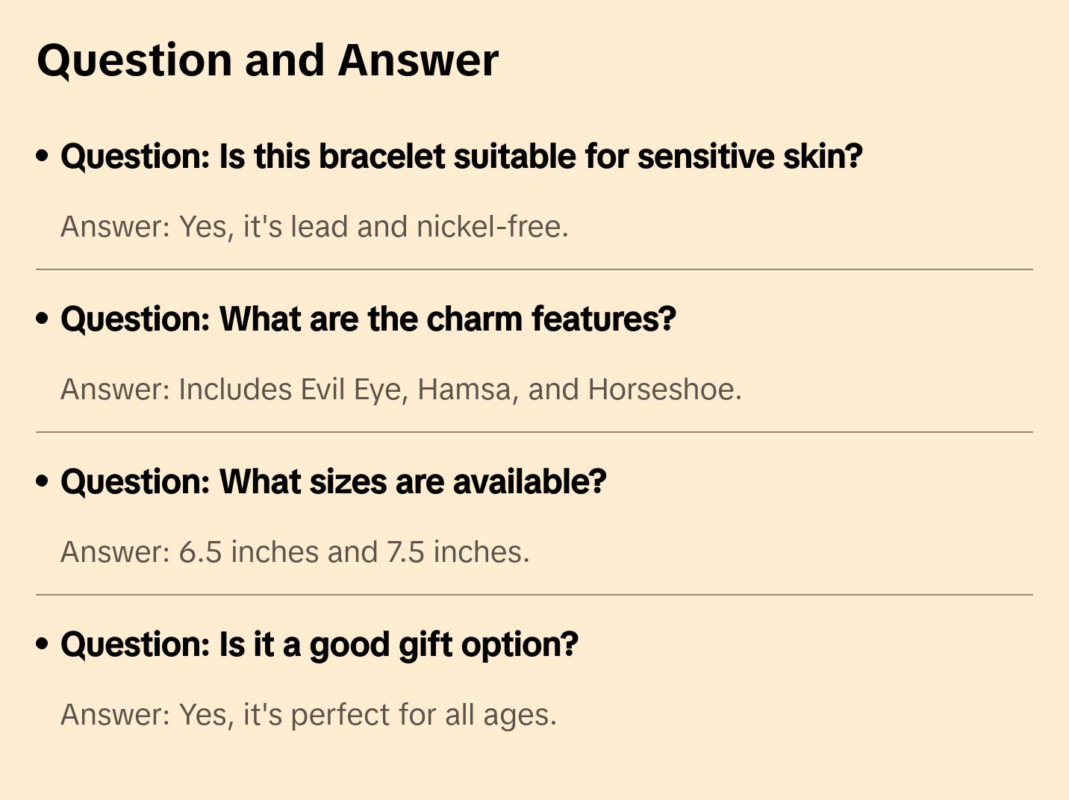Click the divider below the nickel-free answer

(x=534, y=269)
